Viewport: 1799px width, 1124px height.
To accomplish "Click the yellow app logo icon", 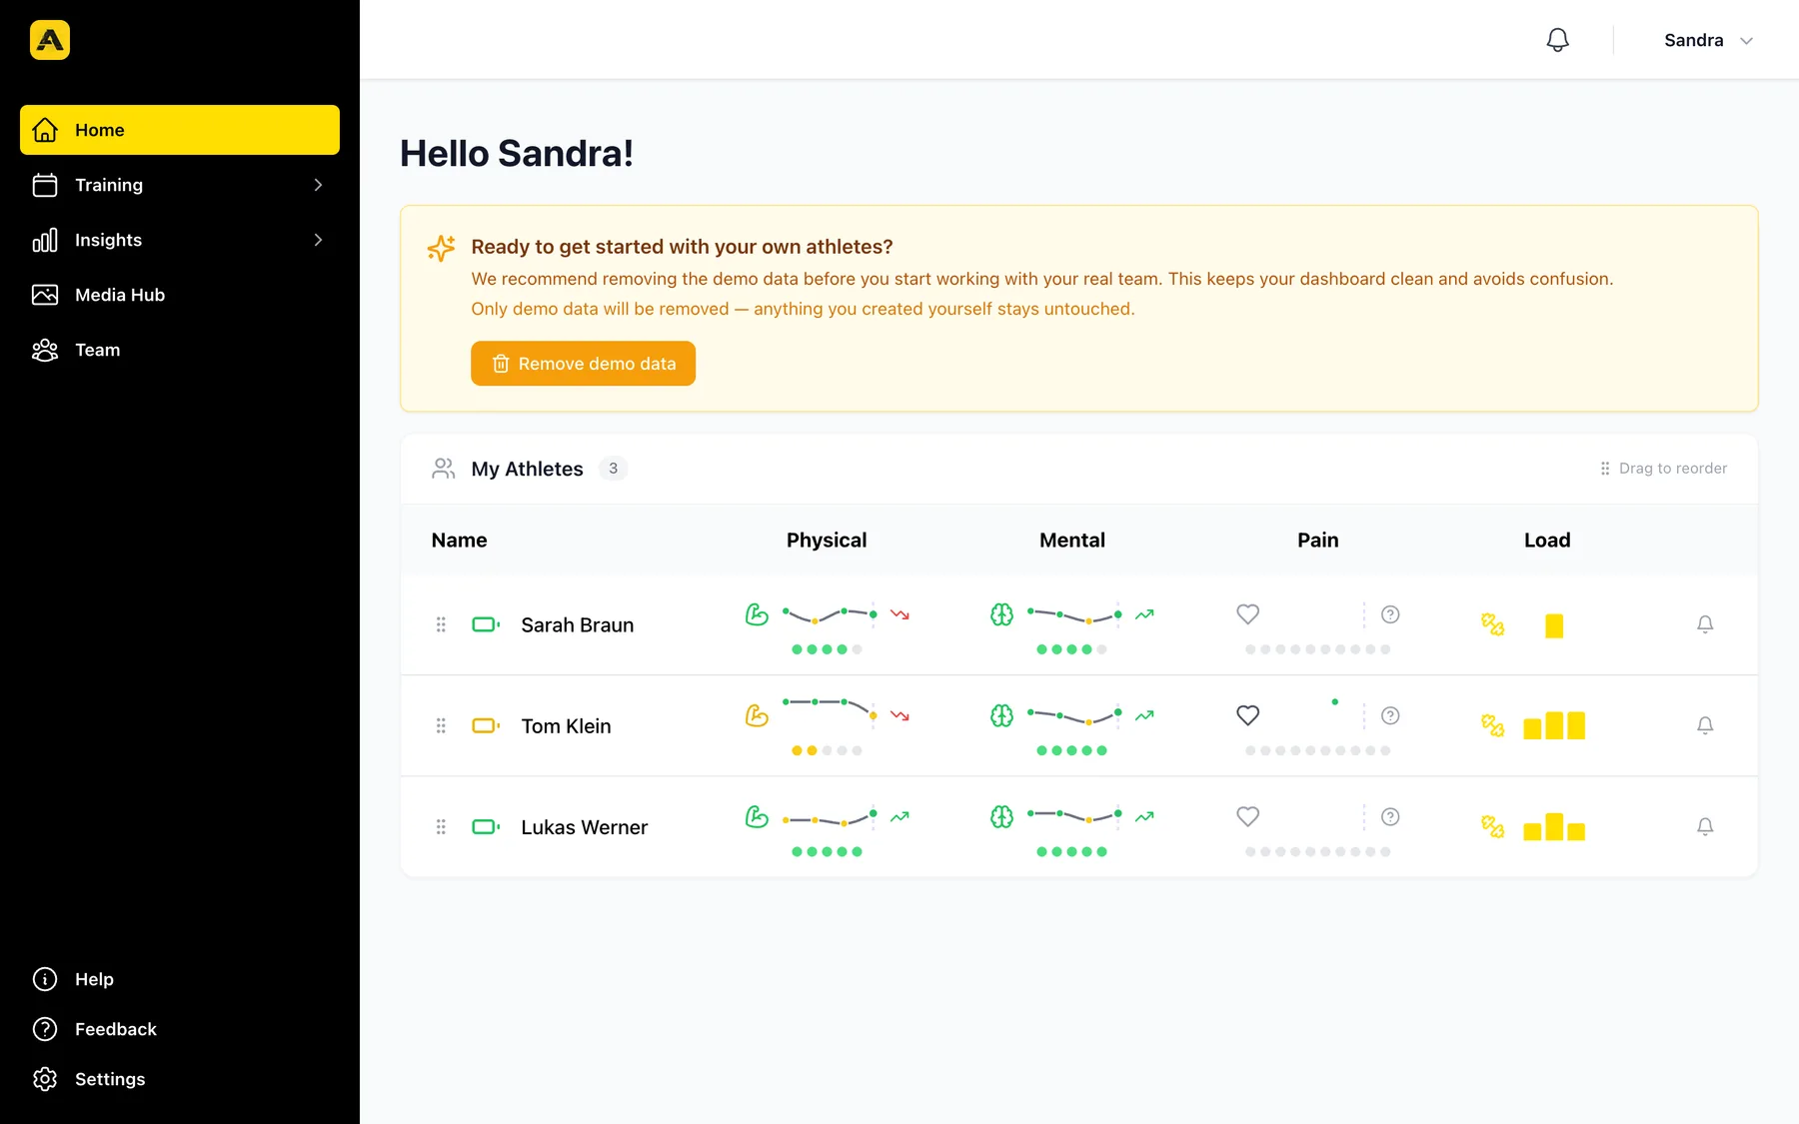I will click(x=50, y=40).
